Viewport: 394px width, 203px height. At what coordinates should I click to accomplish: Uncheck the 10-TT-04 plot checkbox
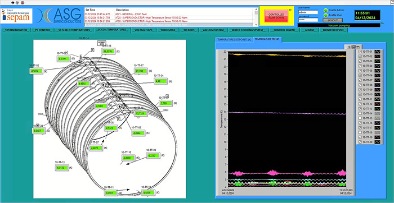361,66
